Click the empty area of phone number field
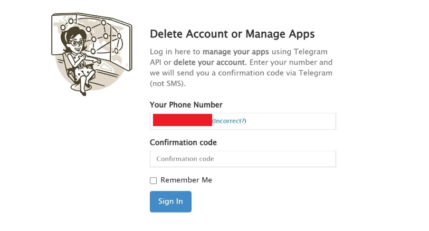The image size is (429, 231). click(x=290, y=121)
